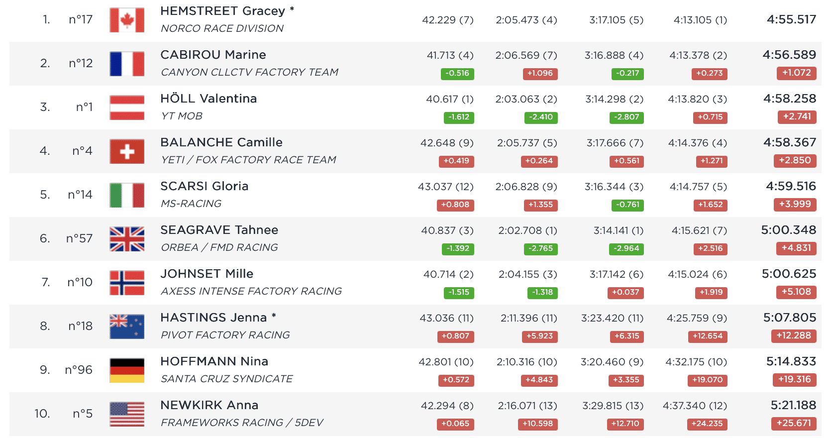
Task: Click the red +1.072 final gap badge
Action: point(796,73)
